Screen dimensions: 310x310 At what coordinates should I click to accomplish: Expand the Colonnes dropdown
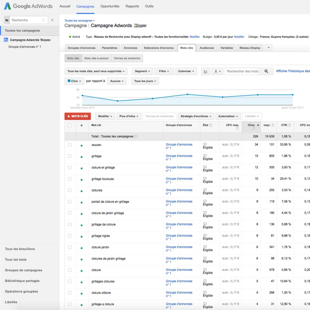[186, 71]
